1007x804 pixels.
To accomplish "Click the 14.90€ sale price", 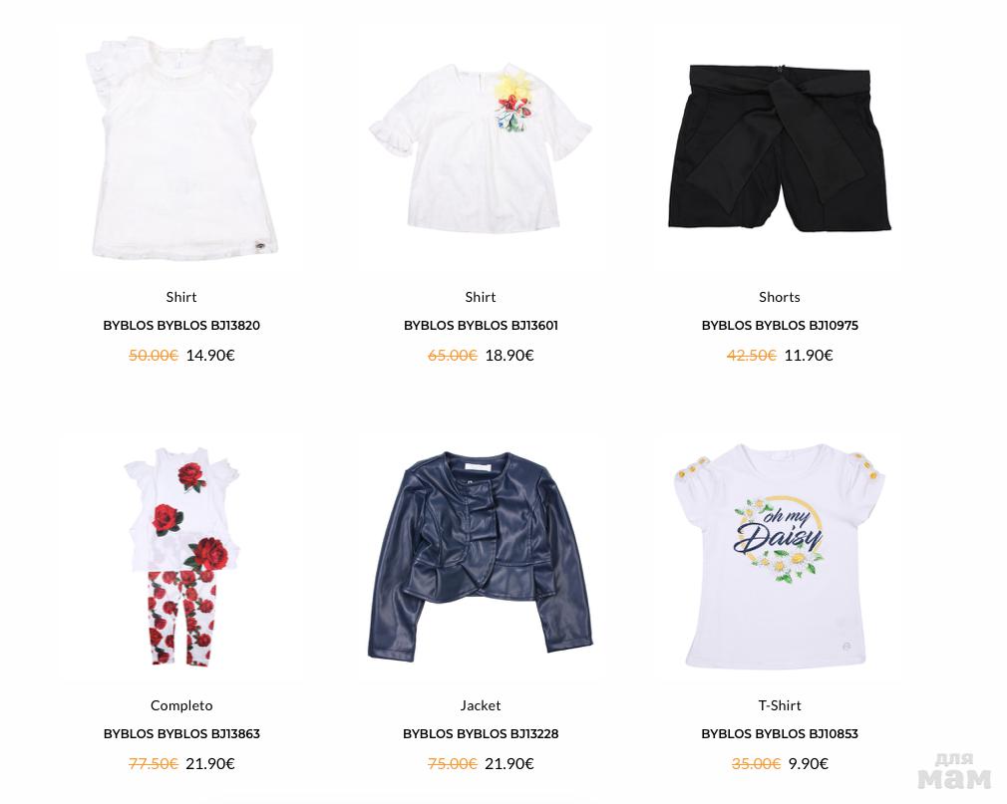I will tap(210, 356).
